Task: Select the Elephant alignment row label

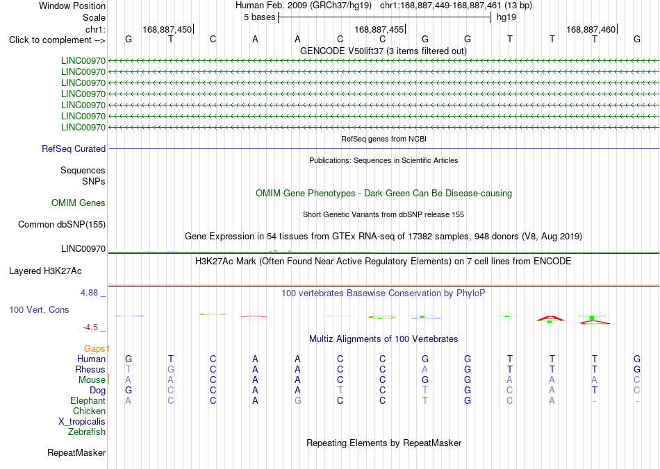Action: 88,401
